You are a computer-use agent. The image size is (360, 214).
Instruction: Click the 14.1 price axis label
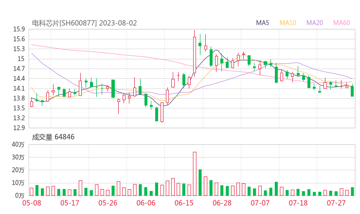coord(19,89)
